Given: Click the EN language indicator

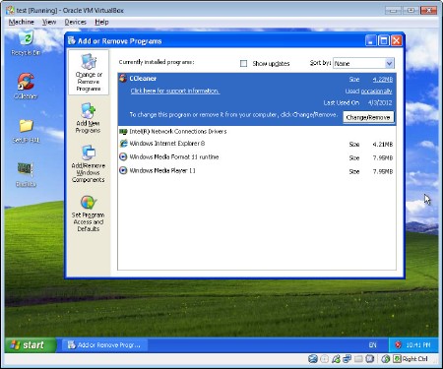Looking at the screenshot, I should click(x=372, y=345).
